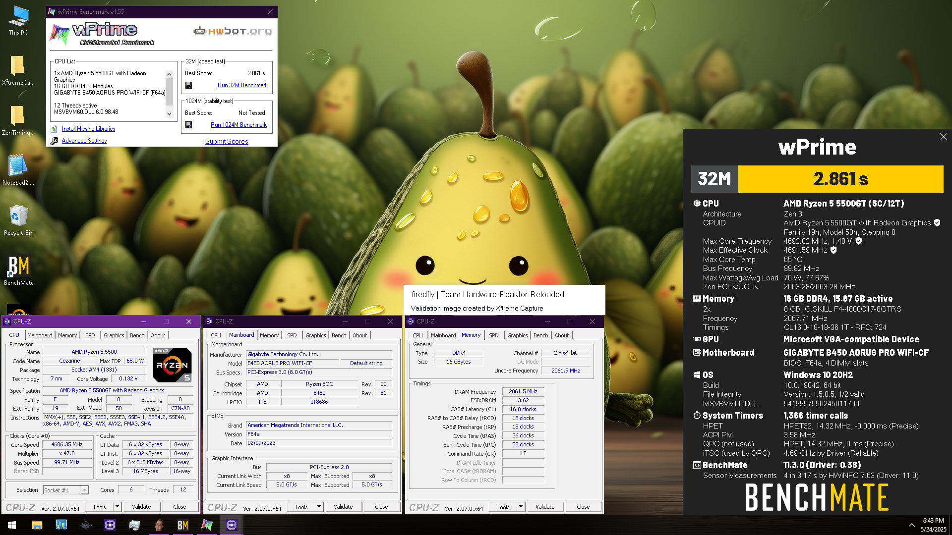Switch to Mainboard tab in left CPU-Z
The height and width of the screenshot is (535, 952).
tap(40, 335)
